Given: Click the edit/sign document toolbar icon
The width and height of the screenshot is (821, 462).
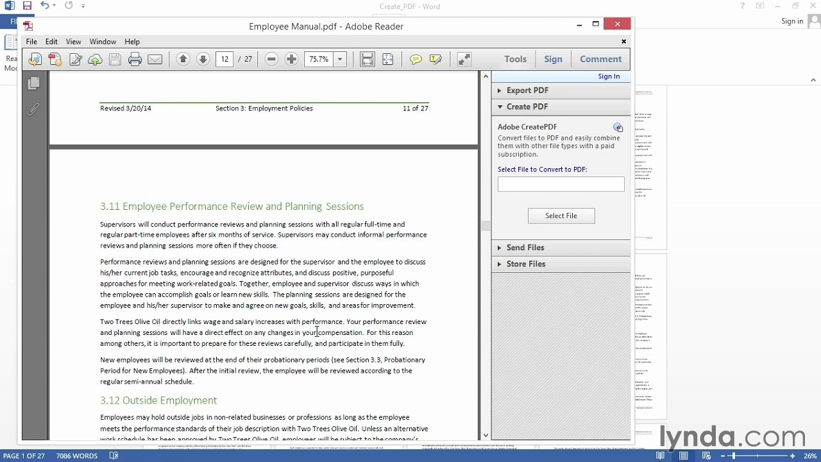Looking at the screenshot, I should (x=75, y=59).
